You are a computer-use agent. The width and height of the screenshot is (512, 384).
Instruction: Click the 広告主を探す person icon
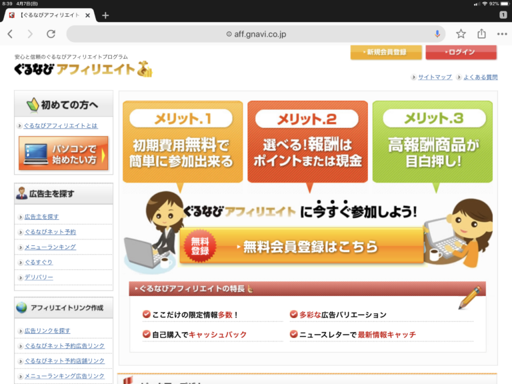point(21,193)
